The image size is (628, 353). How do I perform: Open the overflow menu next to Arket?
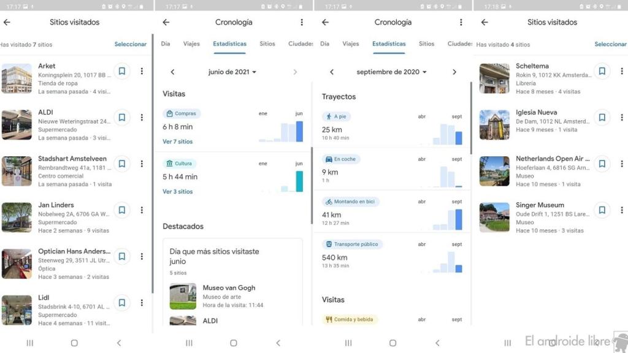[x=142, y=70]
